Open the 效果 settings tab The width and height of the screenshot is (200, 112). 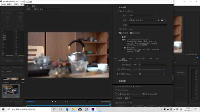[116, 58]
